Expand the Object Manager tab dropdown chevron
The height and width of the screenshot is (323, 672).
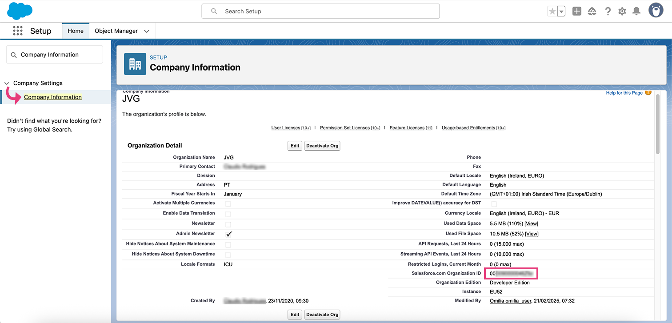click(x=147, y=31)
